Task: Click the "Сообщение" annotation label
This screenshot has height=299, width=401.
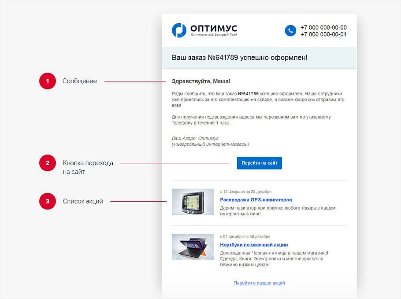Action: (x=79, y=81)
